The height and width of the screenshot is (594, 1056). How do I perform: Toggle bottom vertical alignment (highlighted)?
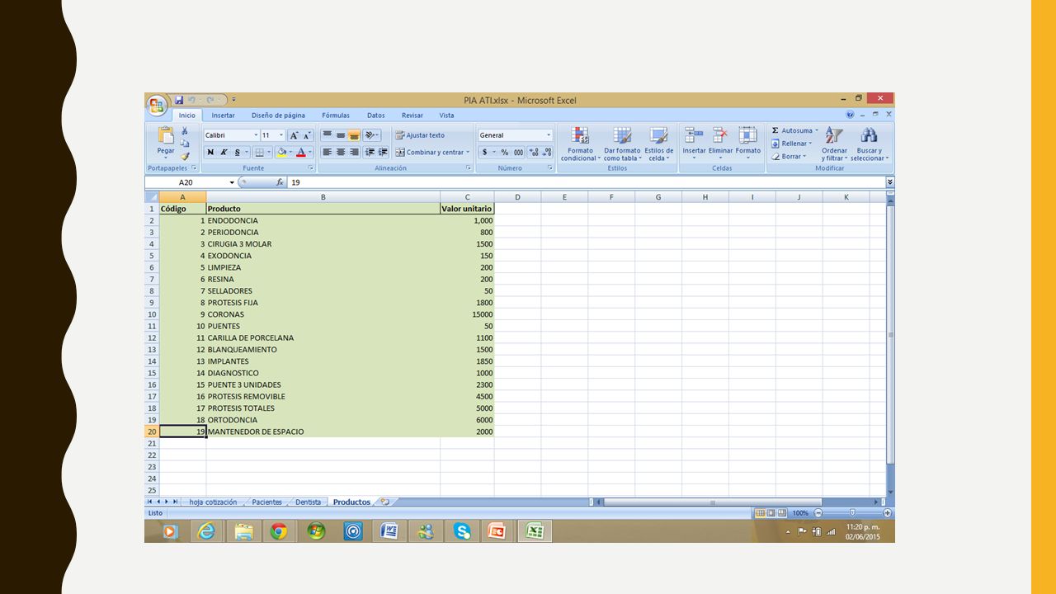tap(354, 135)
